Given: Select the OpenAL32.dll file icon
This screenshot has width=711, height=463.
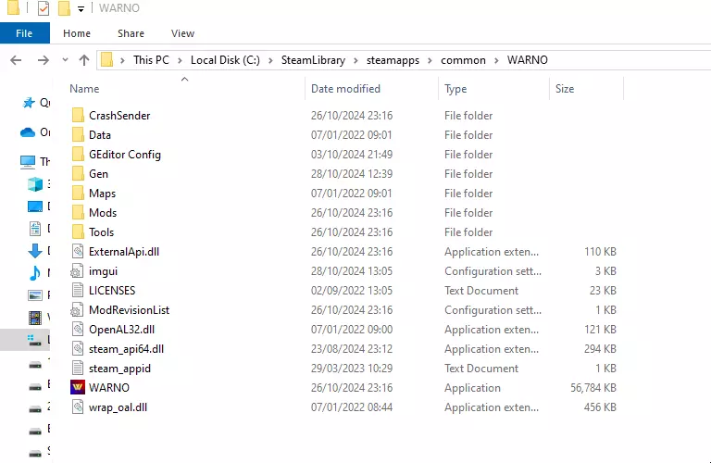Looking at the screenshot, I should [78, 330].
